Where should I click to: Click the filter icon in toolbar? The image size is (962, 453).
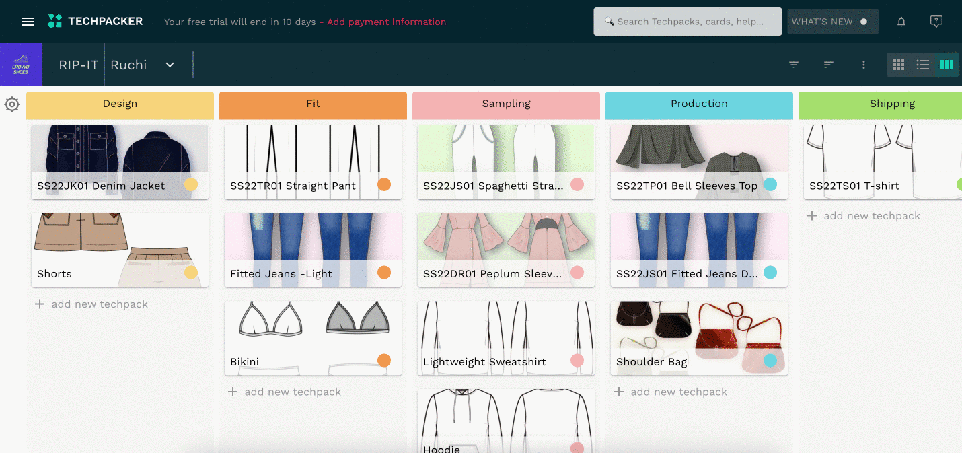pos(794,65)
